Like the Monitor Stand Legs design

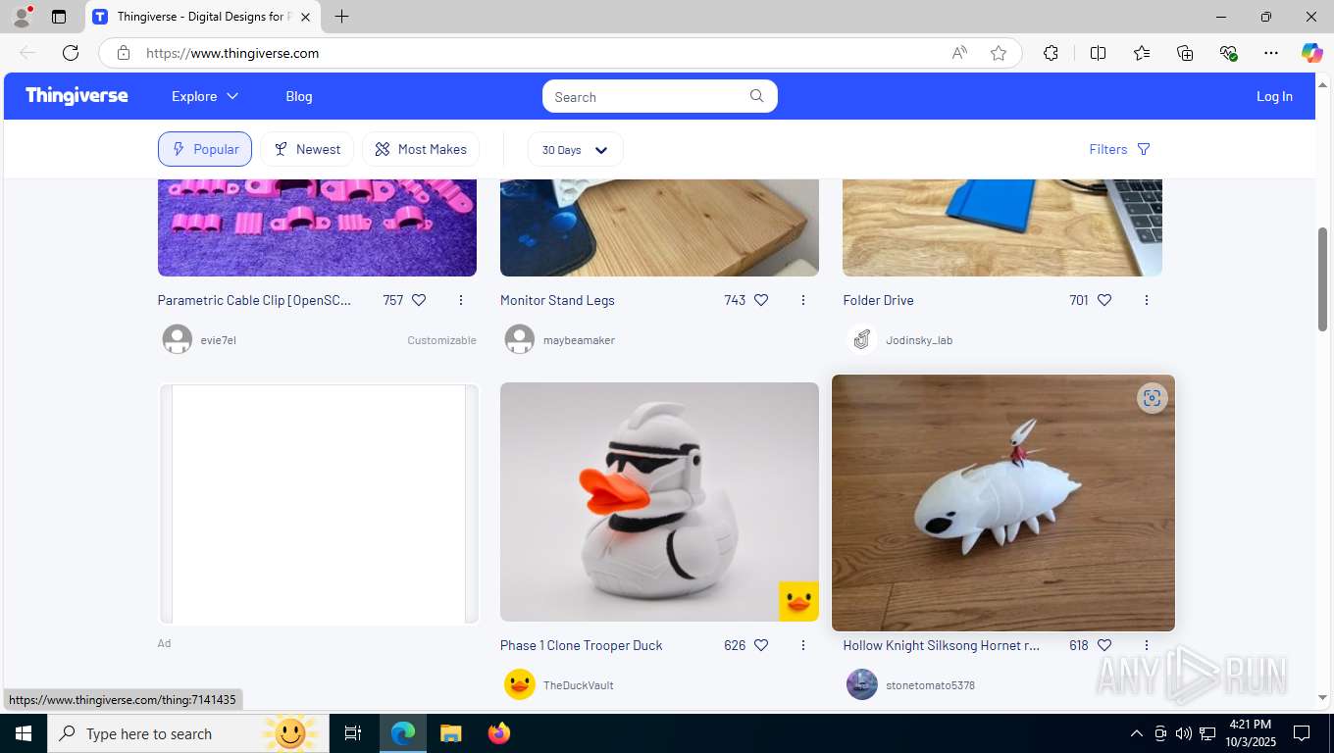coord(761,300)
